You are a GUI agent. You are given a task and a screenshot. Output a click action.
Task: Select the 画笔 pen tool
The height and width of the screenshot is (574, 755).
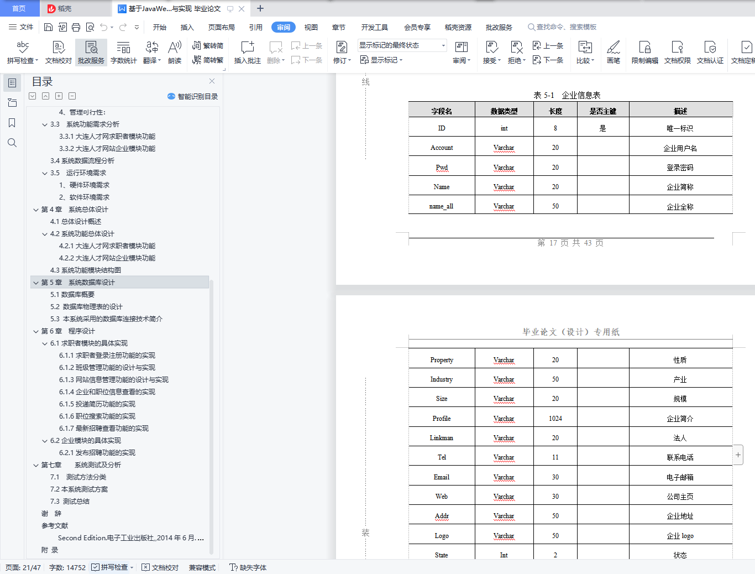point(614,53)
